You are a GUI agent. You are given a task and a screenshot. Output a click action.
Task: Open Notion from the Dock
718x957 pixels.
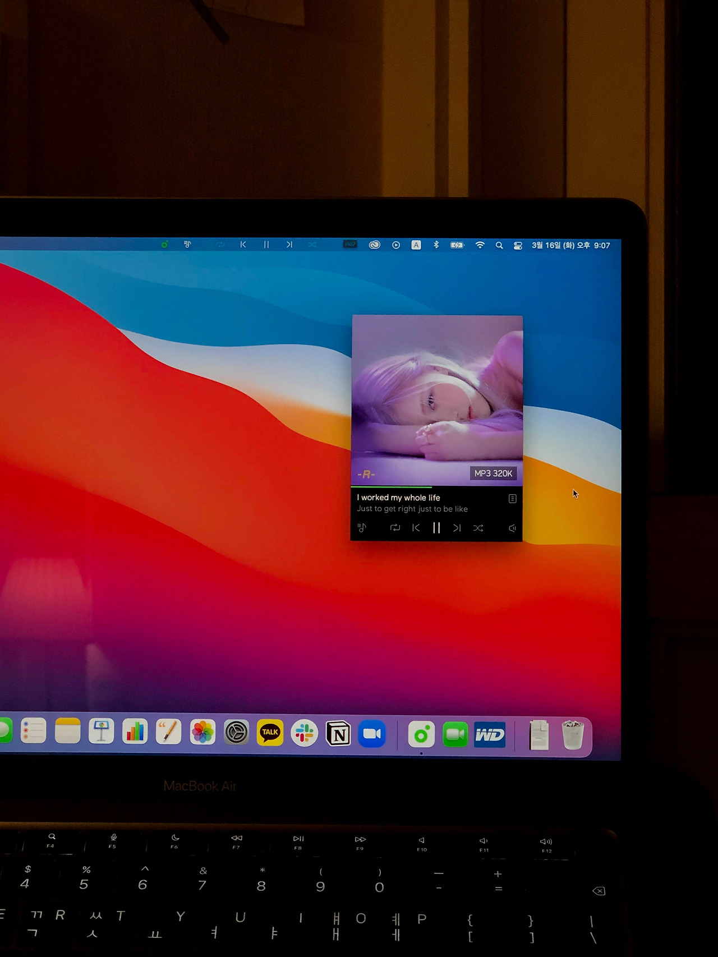(x=338, y=734)
